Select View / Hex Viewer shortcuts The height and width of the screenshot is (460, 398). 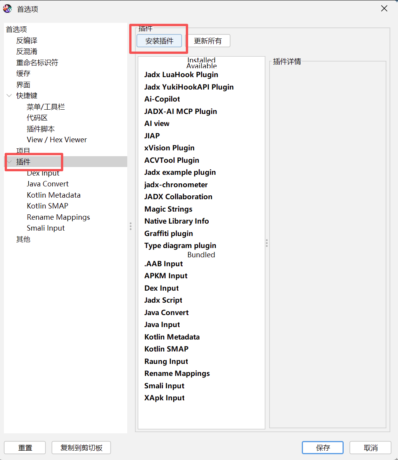click(57, 140)
